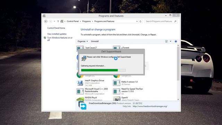The image size is (222, 125).
Task: Click the Intel® Graphics Driver name
Action: (x=94, y=81)
